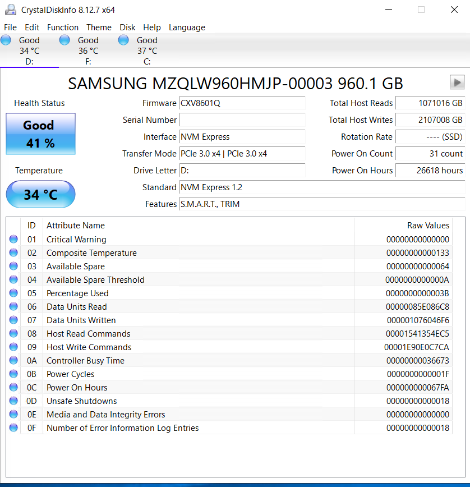Open the Function menu
Screen dimensions: 470x487
click(x=63, y=27)
